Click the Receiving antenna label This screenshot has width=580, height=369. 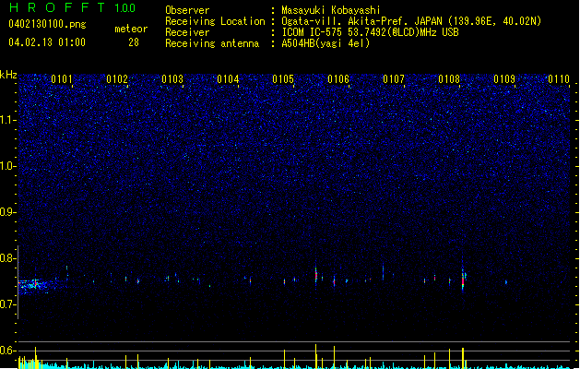pos(212,43)
